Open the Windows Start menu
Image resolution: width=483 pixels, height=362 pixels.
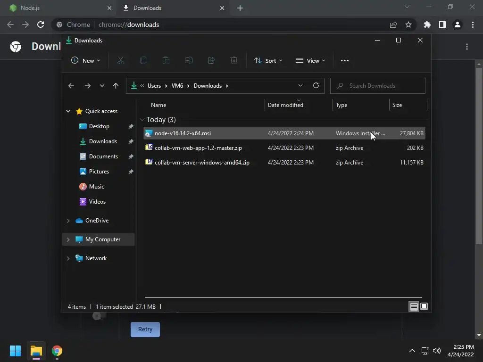[15, 351]
